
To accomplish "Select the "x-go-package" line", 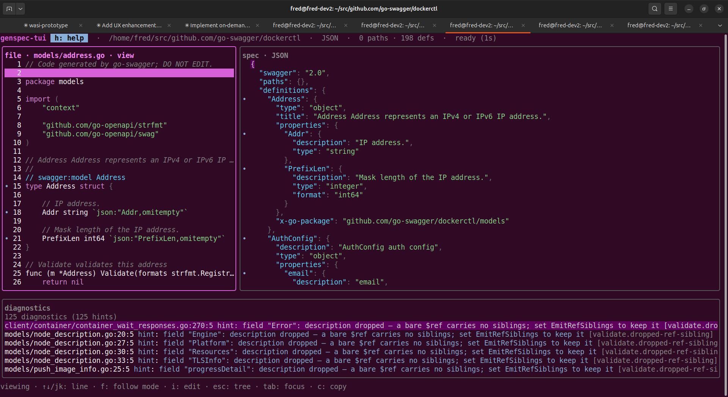I will (x=392, y=221).
